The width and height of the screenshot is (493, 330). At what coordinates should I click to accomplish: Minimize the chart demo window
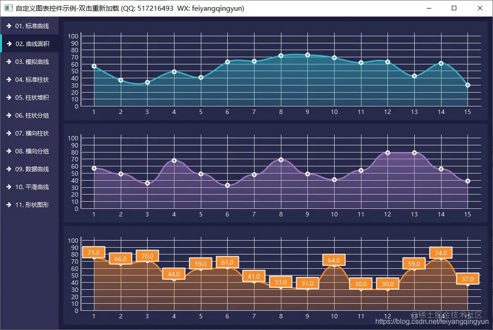(429, 8)
